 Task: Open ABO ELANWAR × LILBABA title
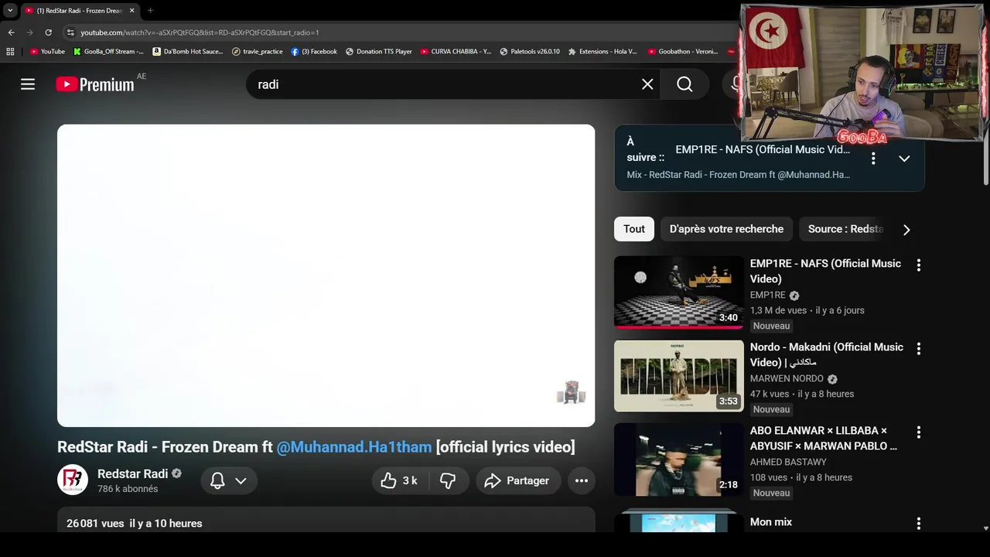coord(824,438)
